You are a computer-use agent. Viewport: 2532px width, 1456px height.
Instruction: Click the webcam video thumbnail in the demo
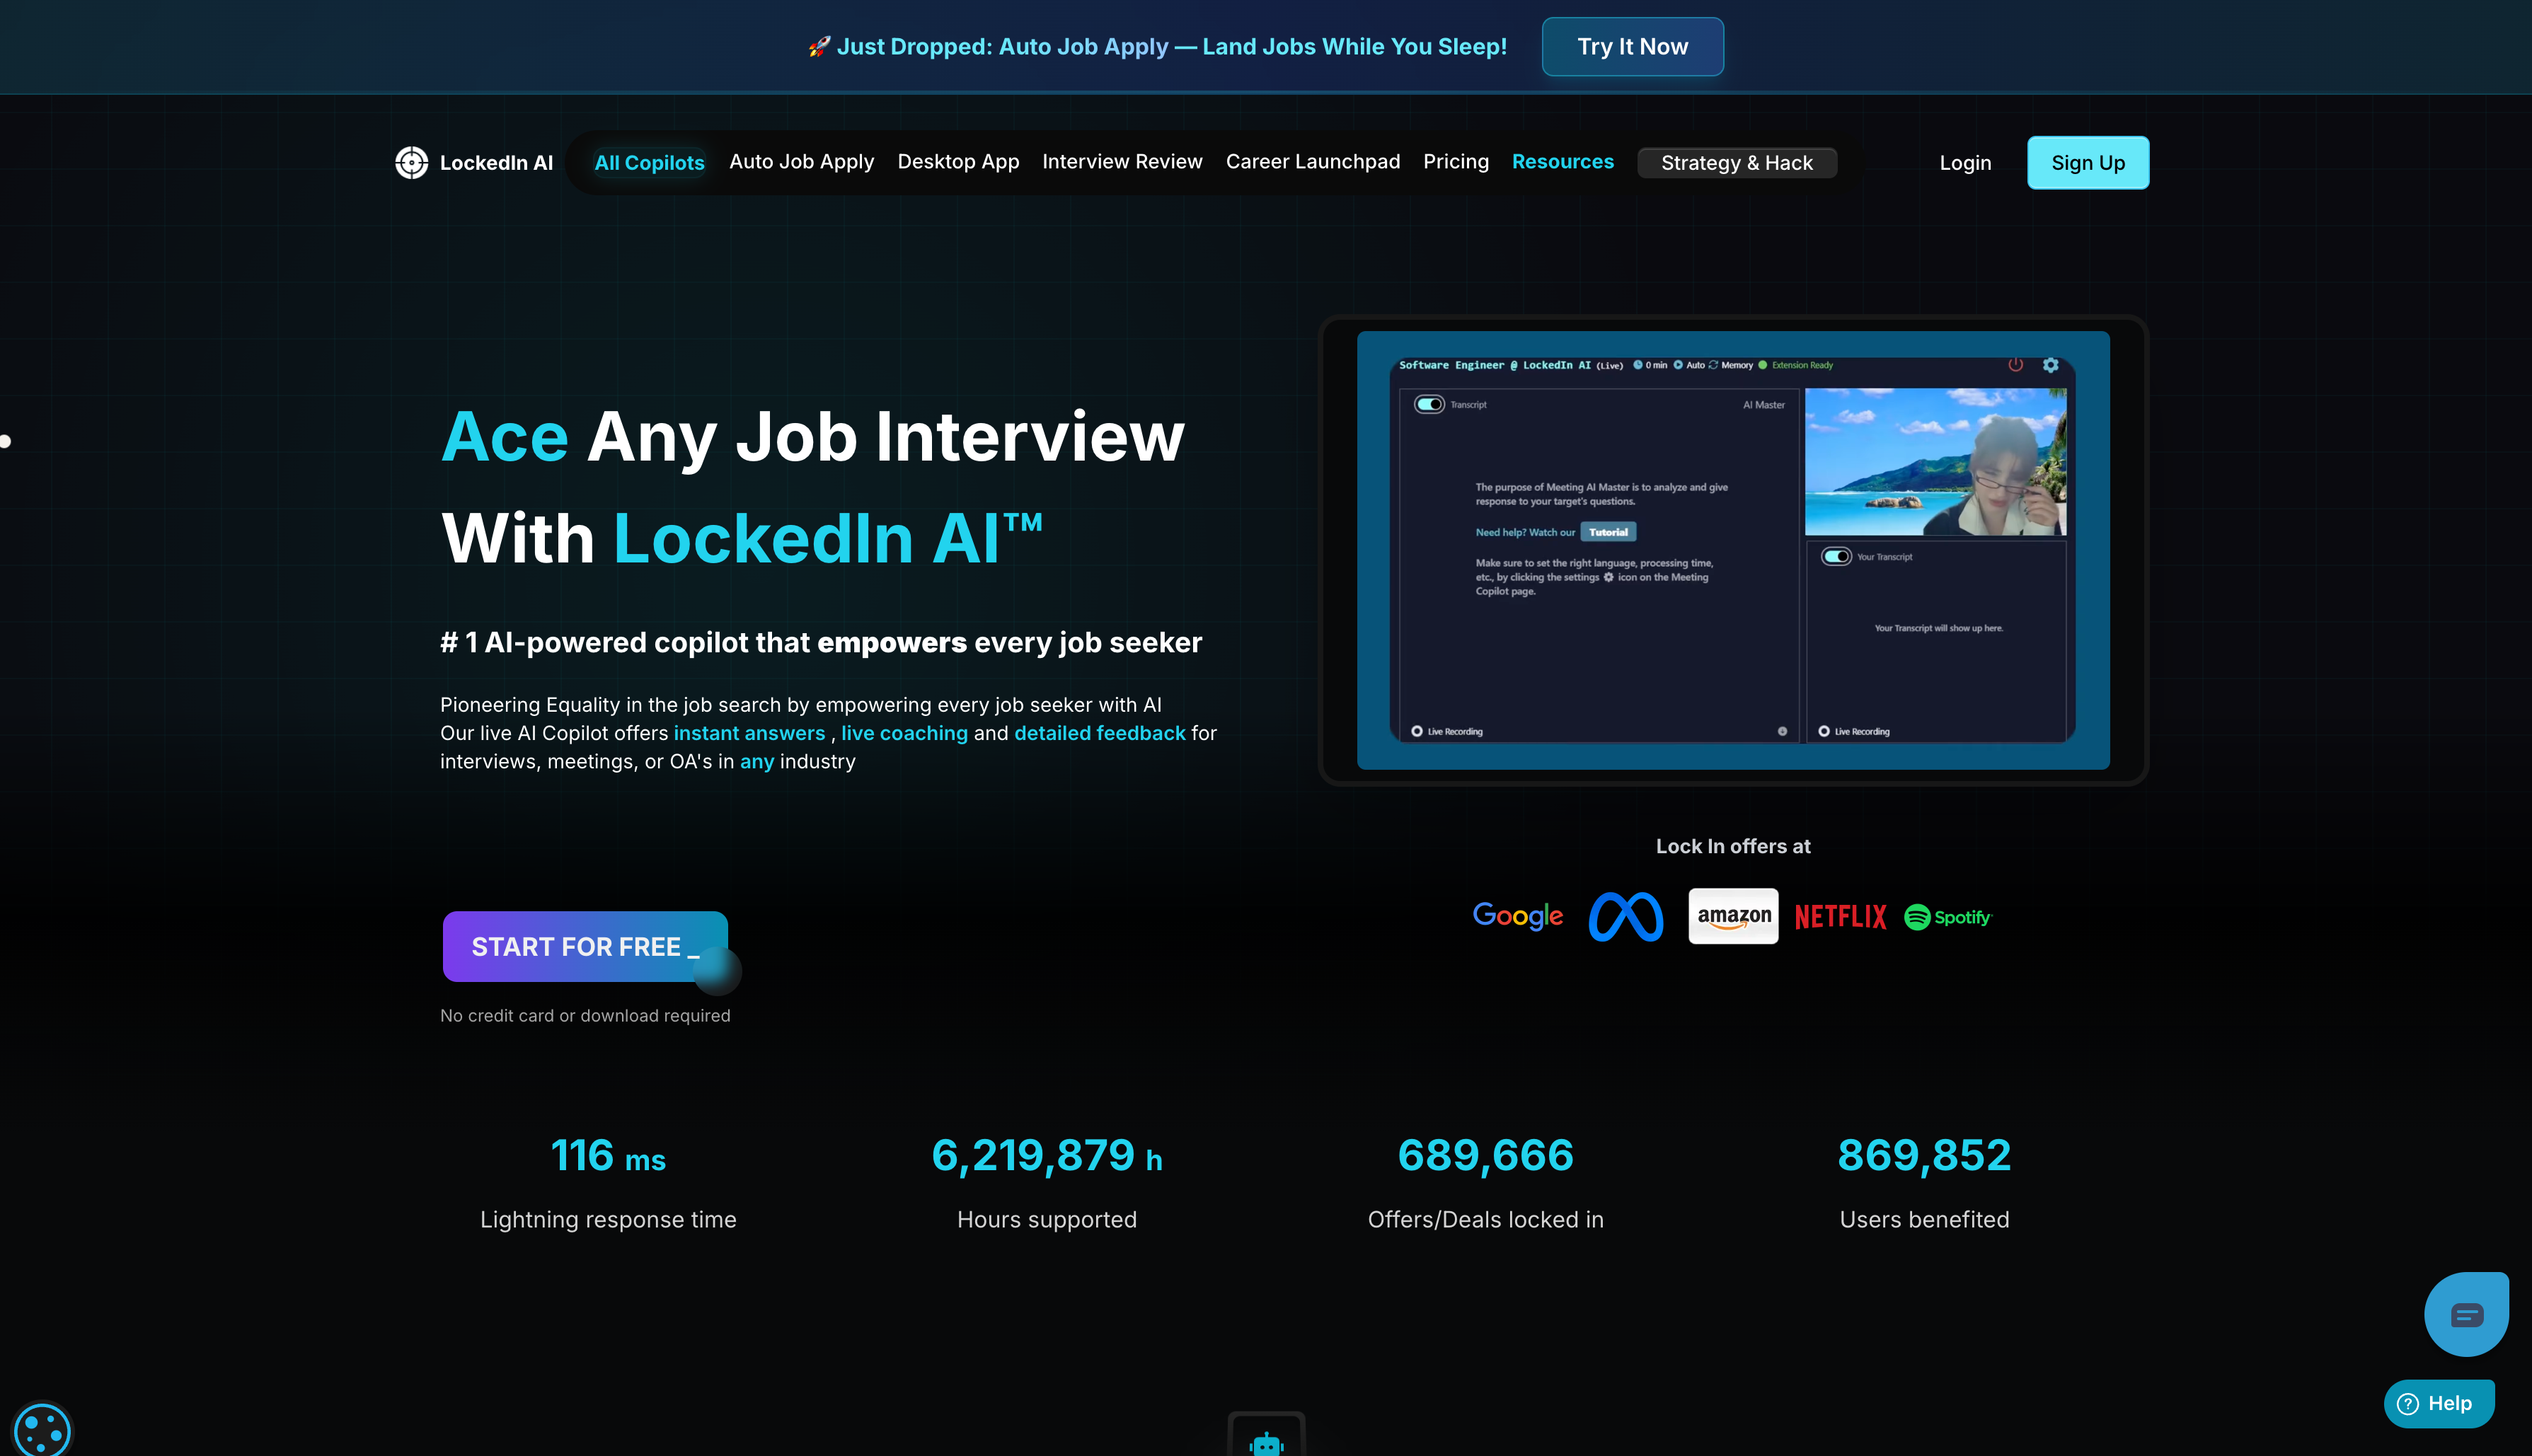(x=1935, y=462)
